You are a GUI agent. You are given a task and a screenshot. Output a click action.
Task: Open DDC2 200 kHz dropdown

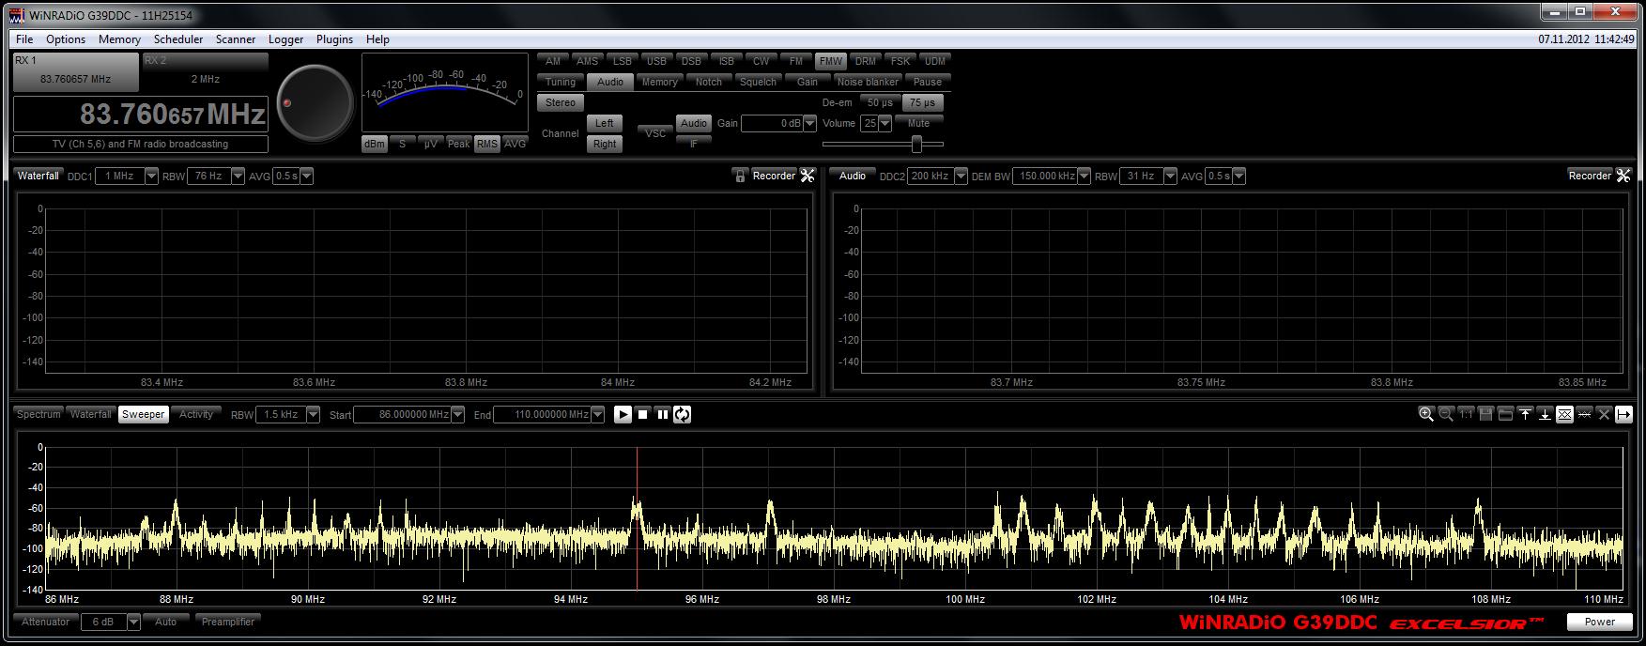[961, 176]
